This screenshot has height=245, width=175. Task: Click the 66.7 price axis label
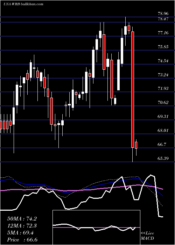pos(162,144)
